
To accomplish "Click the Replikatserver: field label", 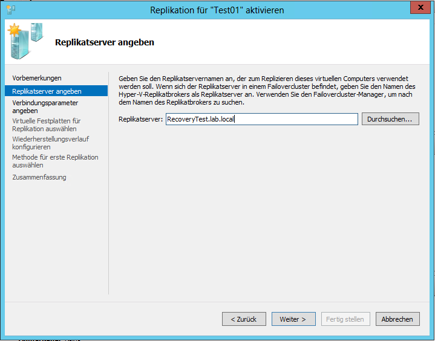I will (x=140, y=120).
